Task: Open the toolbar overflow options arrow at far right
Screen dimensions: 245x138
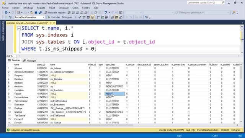Action: [x=237, y=13]
